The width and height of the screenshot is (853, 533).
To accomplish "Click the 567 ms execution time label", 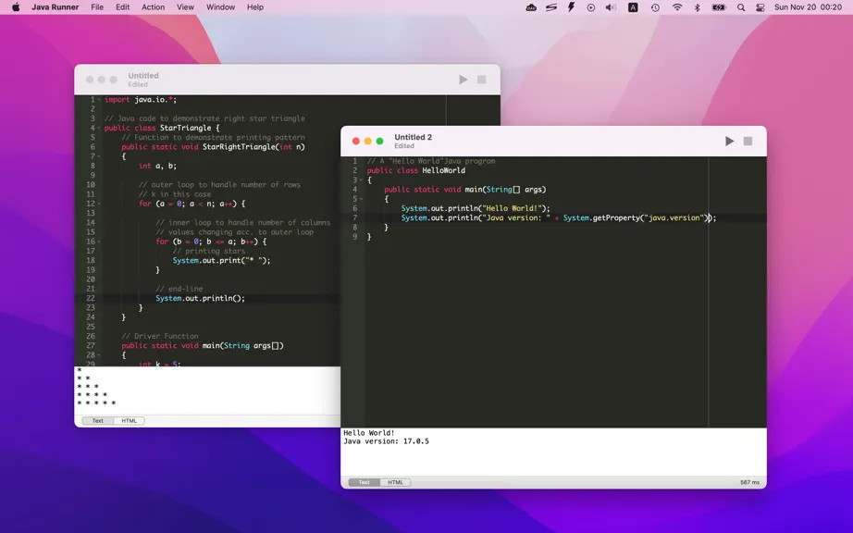I will [x=749, y=482].
